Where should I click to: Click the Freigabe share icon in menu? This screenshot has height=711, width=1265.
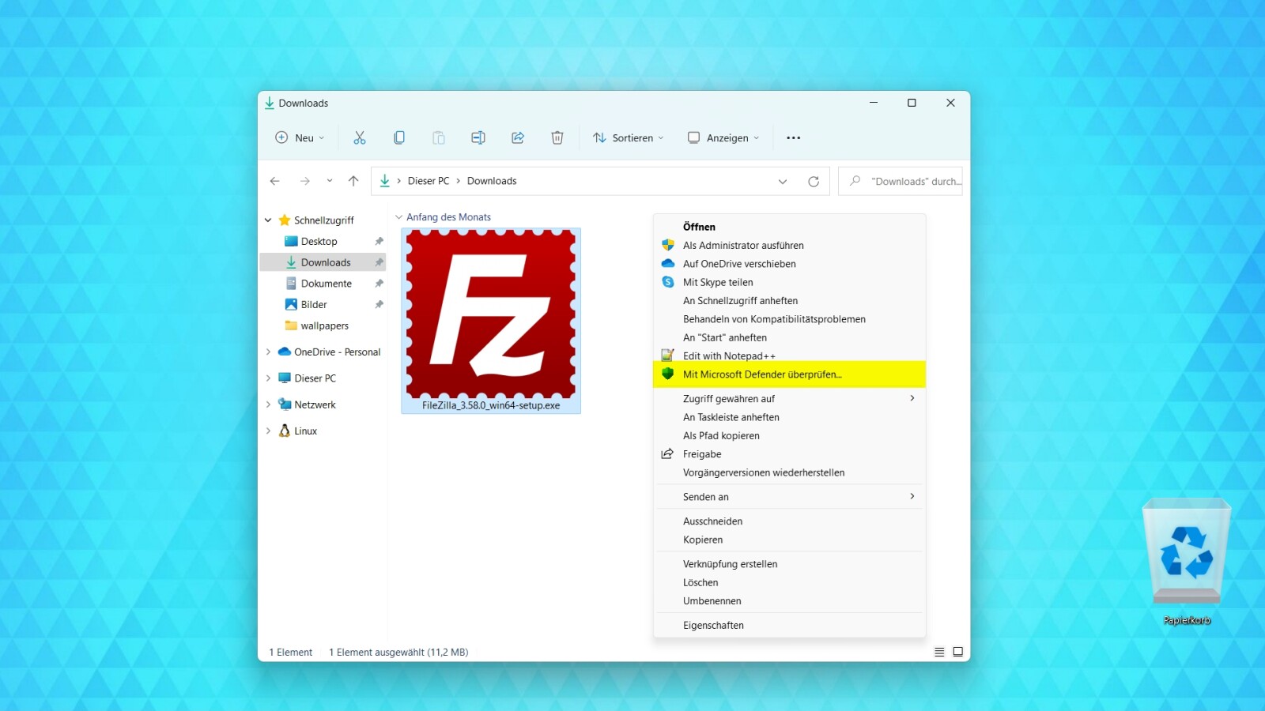tap(668, 454)
